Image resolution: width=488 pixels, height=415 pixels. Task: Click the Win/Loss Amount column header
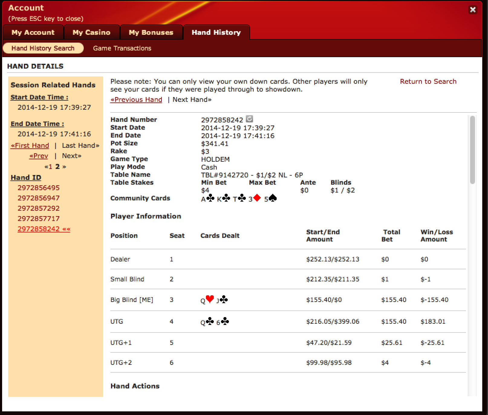[x=437, y=236]
